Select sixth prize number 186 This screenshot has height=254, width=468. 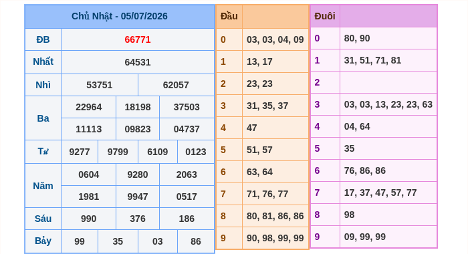click(187, 219)
